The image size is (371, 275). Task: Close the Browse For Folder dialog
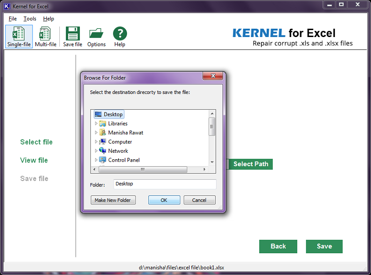click(x=213, y=76)
